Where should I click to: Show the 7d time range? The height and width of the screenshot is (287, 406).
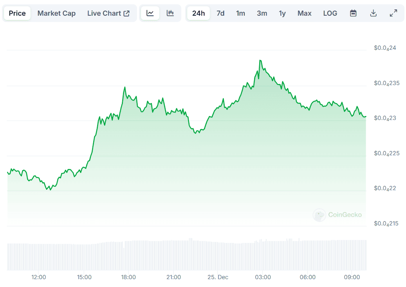point(220,13)
